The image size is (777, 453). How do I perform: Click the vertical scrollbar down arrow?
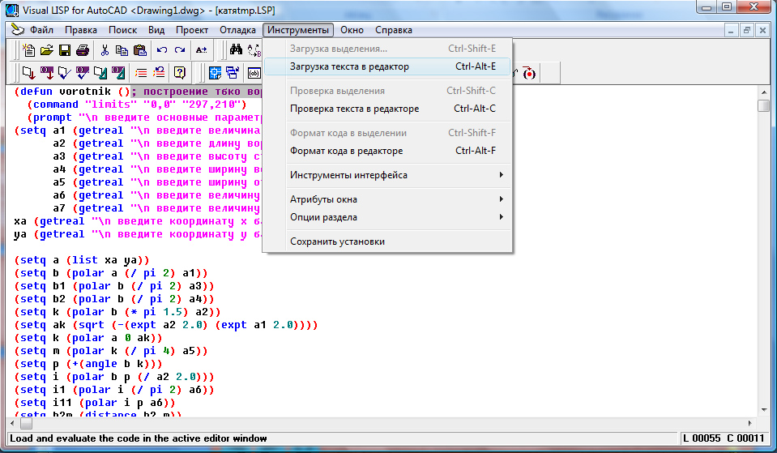pyautogui.click(x=763, y=410)
